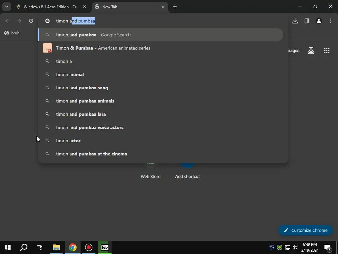This screenshot has width=338, height=254.
Task: Pick 'timon and pumbaa lara' suggestion
Action: [161, 114]
